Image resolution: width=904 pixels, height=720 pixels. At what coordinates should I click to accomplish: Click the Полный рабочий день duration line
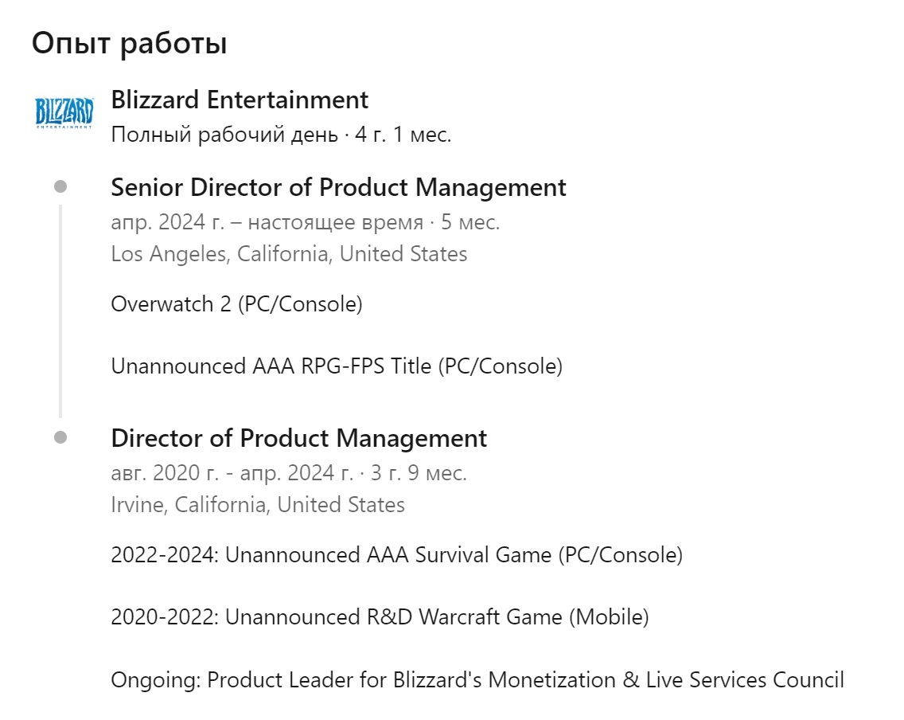(281, 135)
